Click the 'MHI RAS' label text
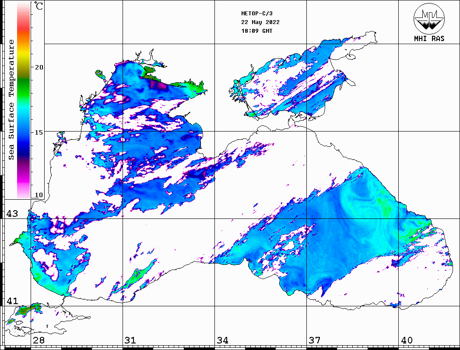The height and width of the screenshot is (350, 460). tap(429, 38)
